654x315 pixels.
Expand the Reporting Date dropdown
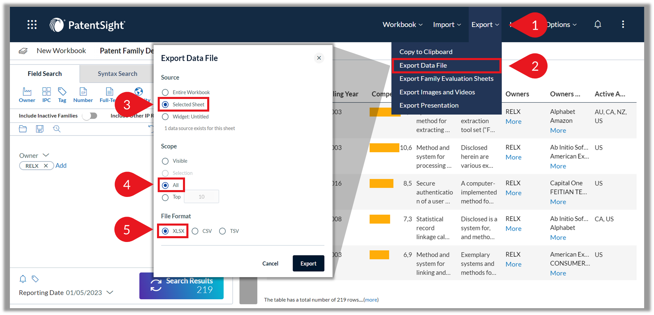click(110, 292)
